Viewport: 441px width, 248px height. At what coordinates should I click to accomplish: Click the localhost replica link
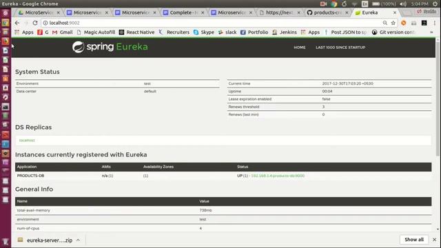(27, 141)
